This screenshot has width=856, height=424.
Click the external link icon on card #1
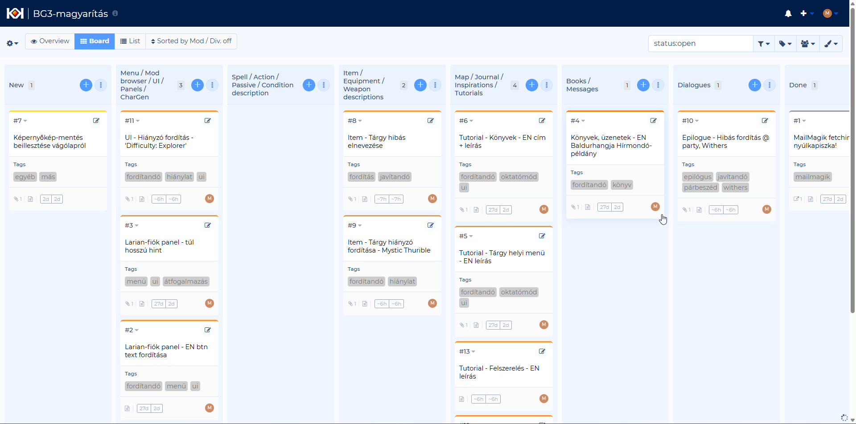coord(797,199)
